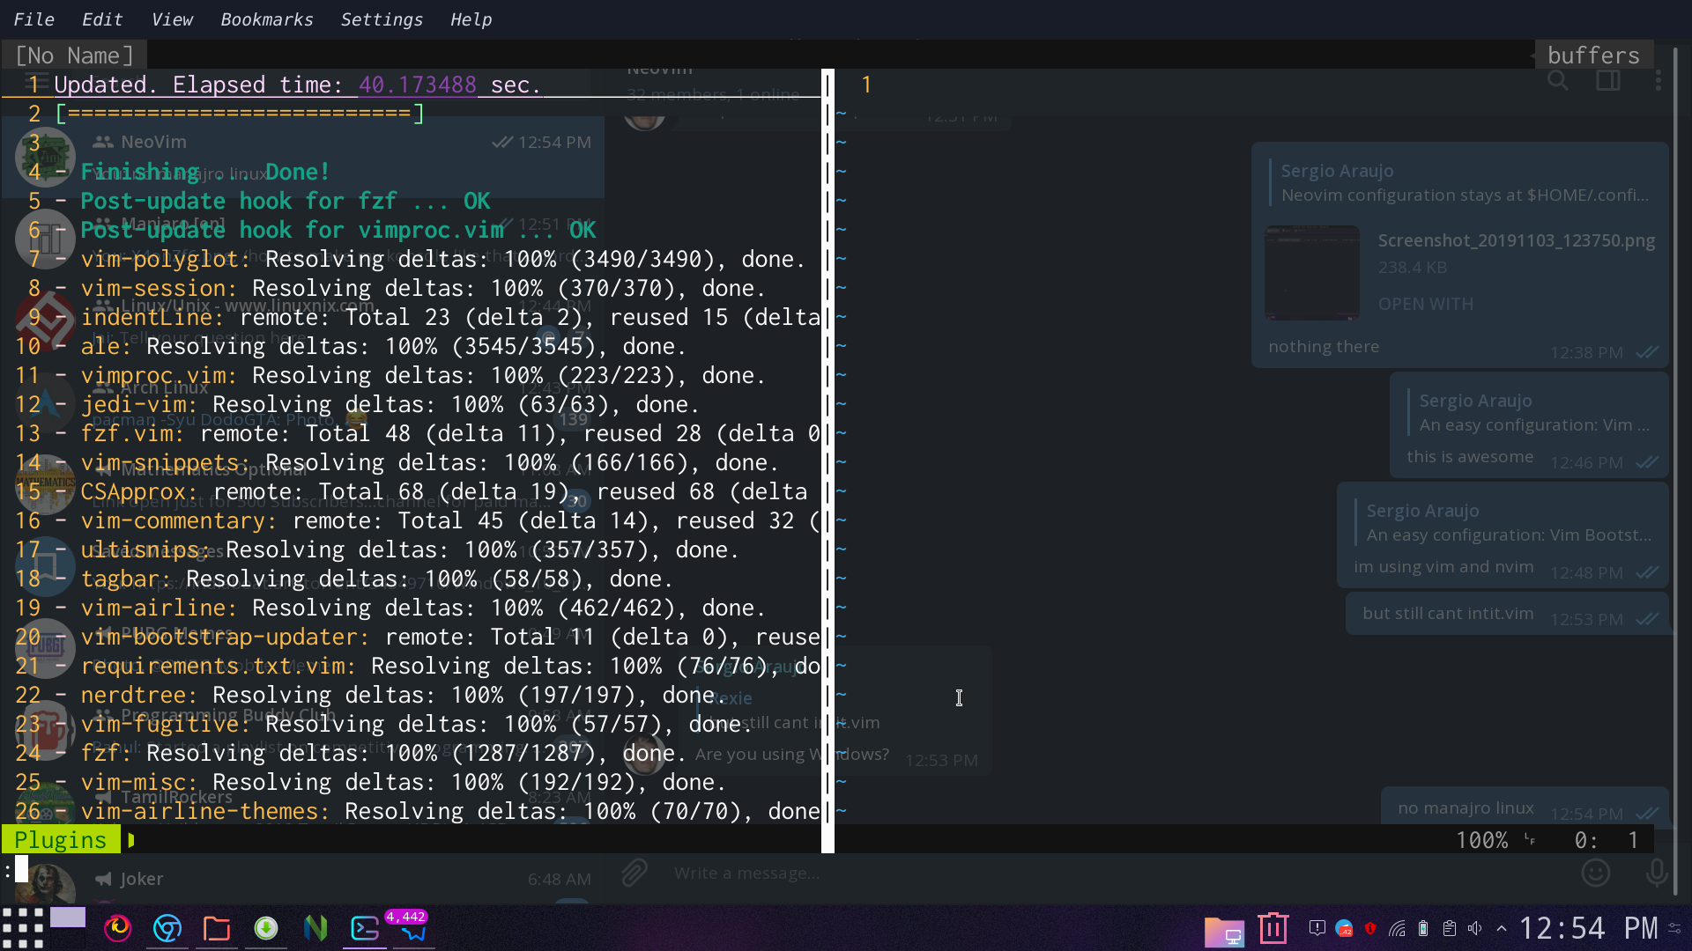Open the file manager folder icon in taskbar
This screenshot has height=951, width=1692.
click(x=216, y=928)
